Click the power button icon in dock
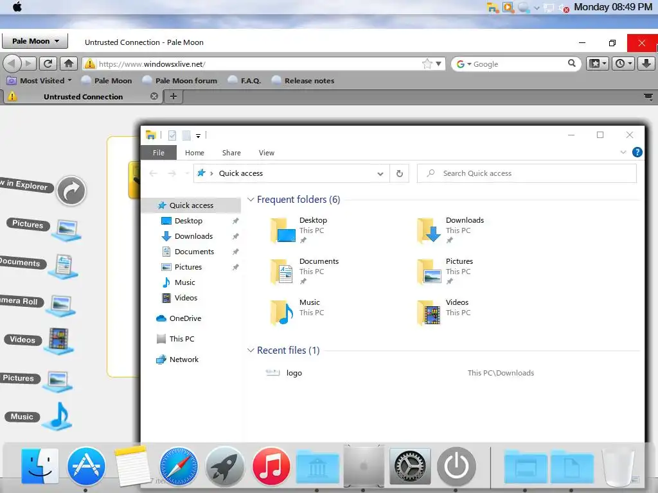 point(456,466)
